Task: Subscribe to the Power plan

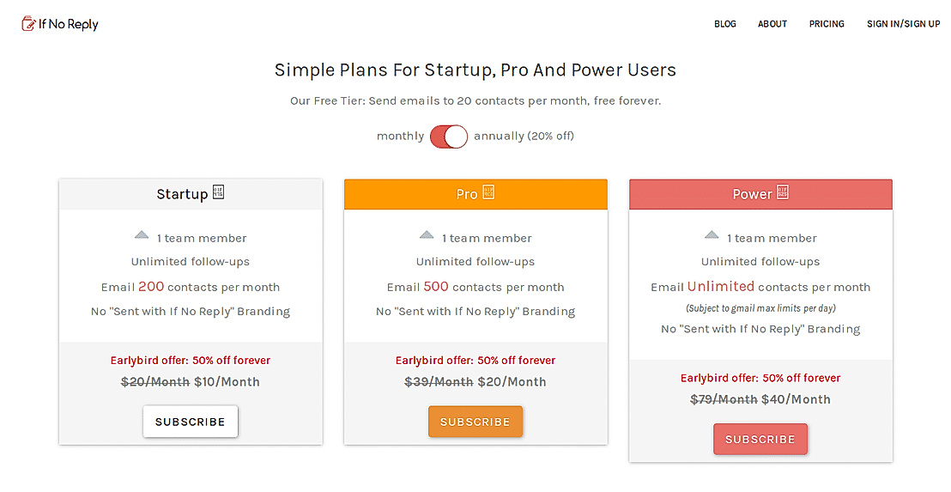Action: pos(760,439)
